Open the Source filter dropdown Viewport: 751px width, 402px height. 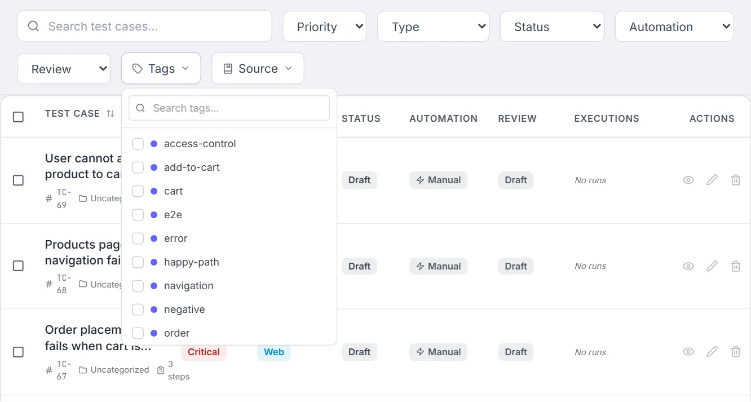258,69
